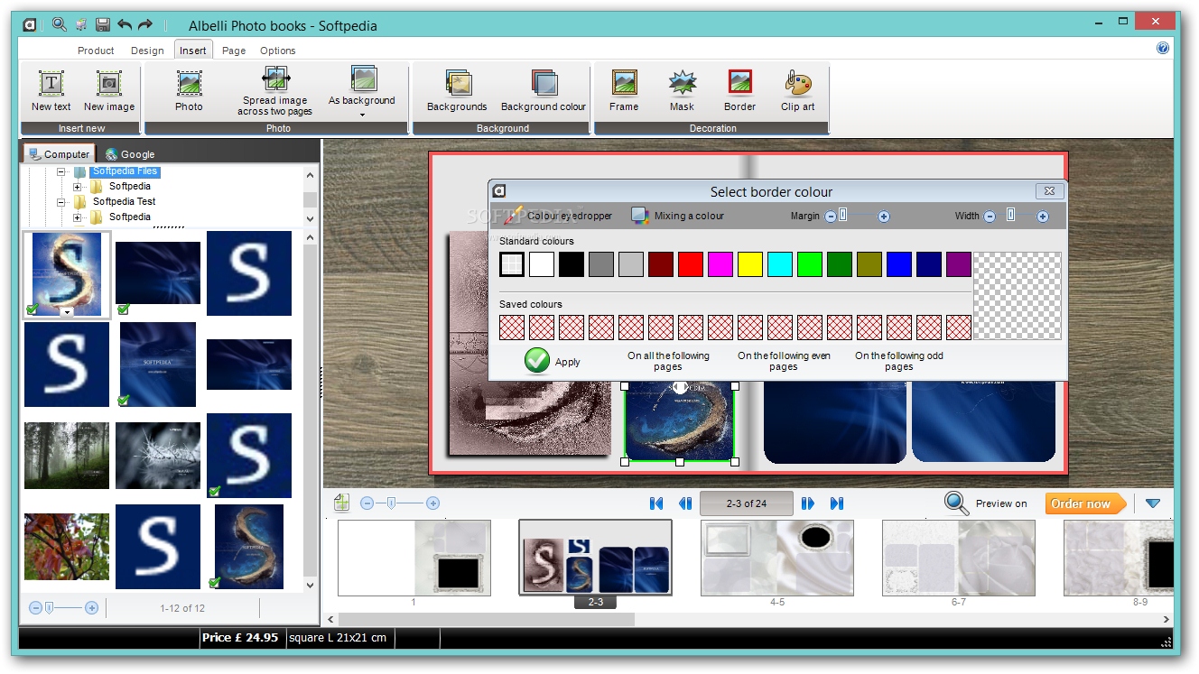Select the page 1 thumbnail
1199x674 pixels.
pyautogui.click(x=414, y=558)
